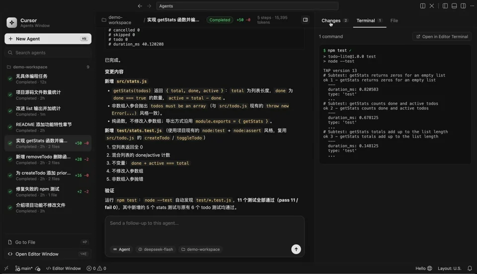Image resolution: width=477 pixels, height=274 pixels.
Task: Click the Agents title search bar
Action: (x=247, y=6)
